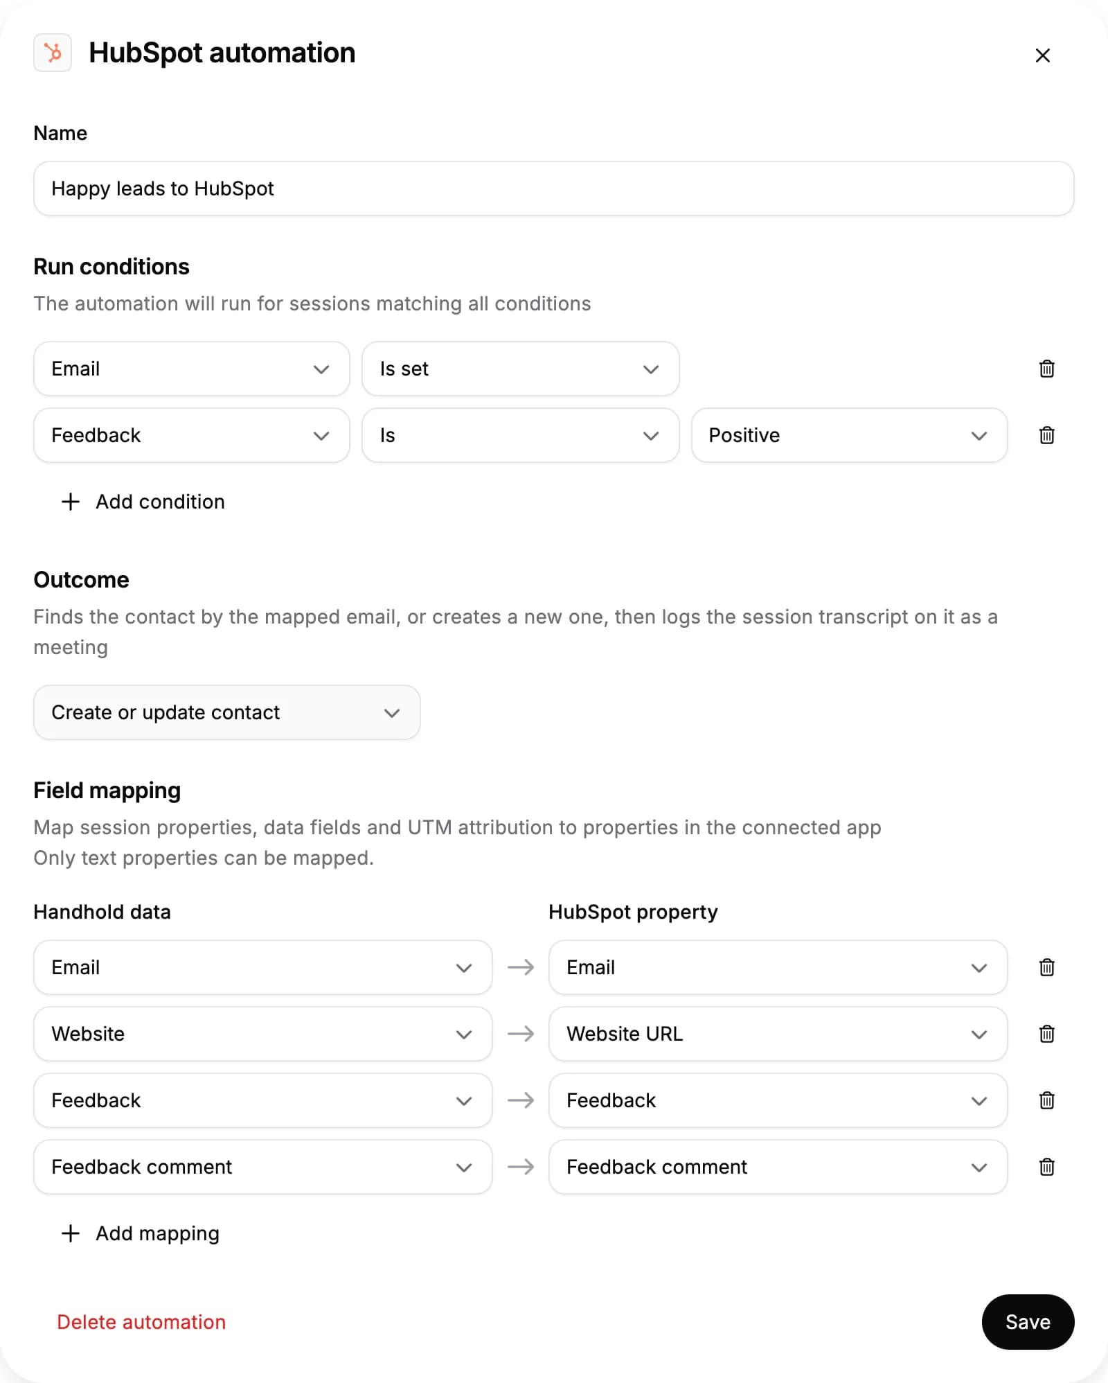Click the Outcome heading
1108x1383 pixels.
coord(82,580)
